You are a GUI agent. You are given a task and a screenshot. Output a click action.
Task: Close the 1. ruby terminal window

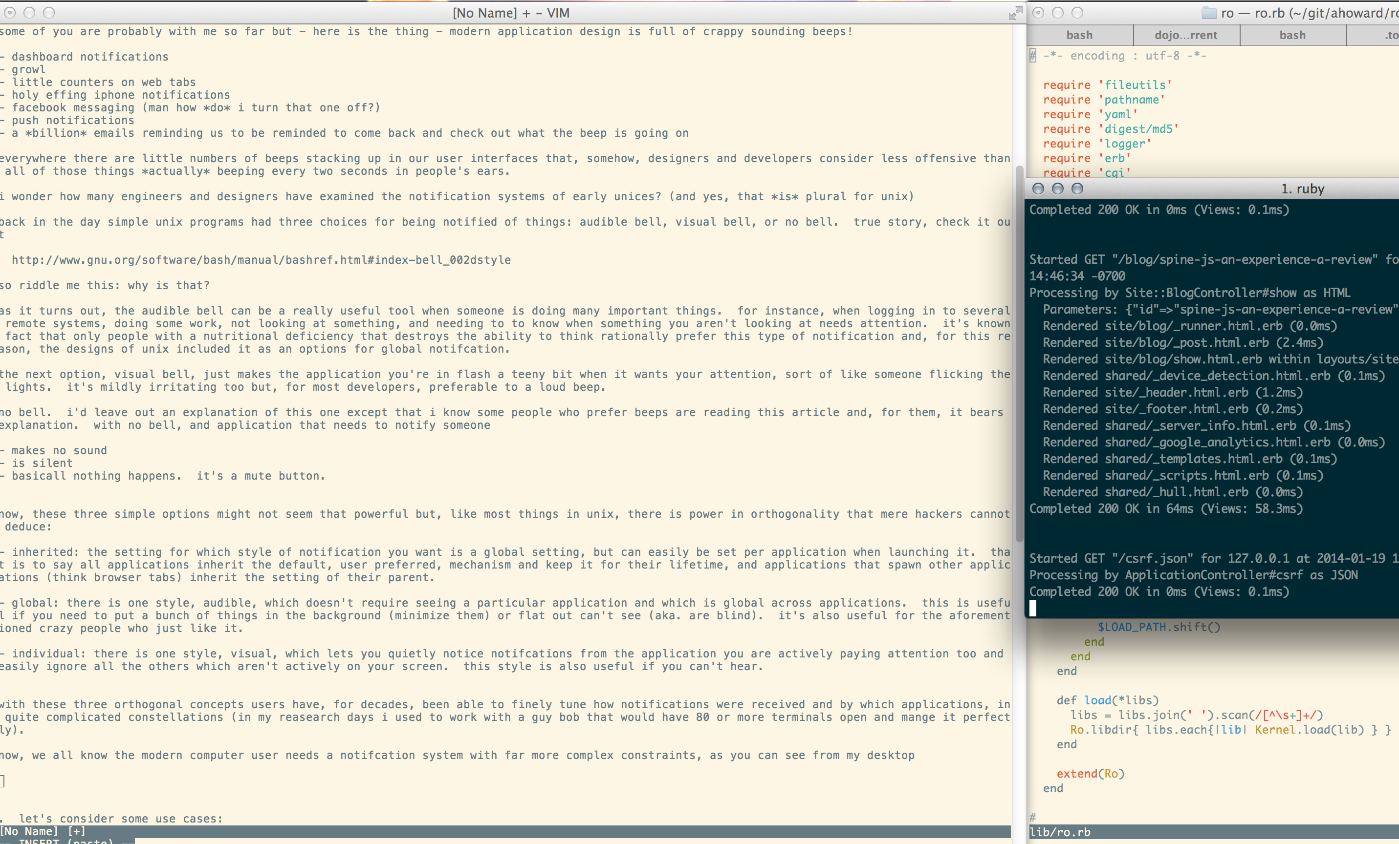(1038, 189)
